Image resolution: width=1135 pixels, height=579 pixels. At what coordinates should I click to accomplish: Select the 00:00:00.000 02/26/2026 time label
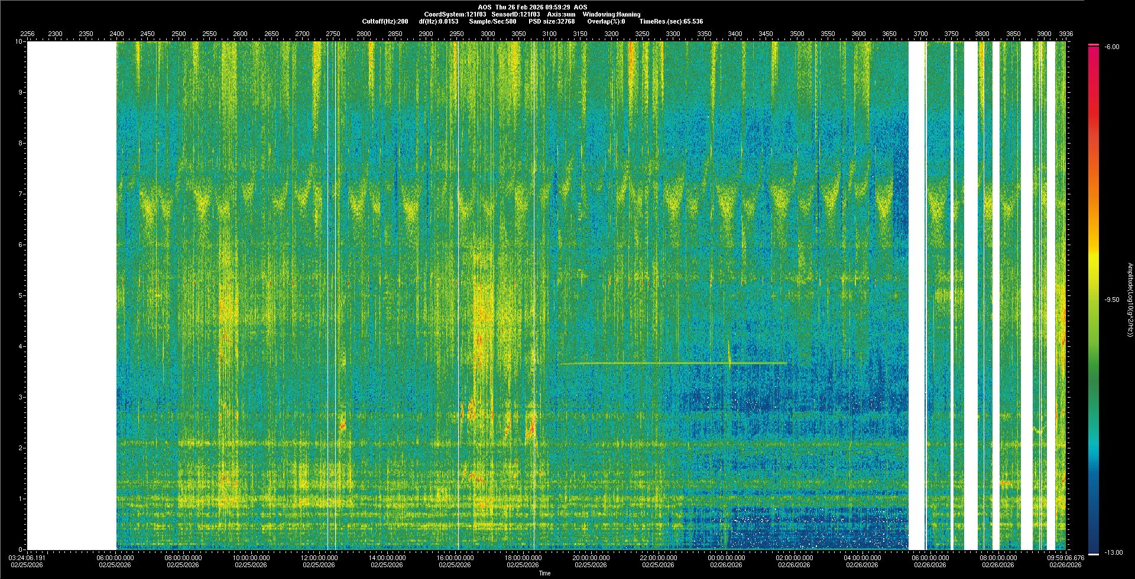click(x=727, y=561)
